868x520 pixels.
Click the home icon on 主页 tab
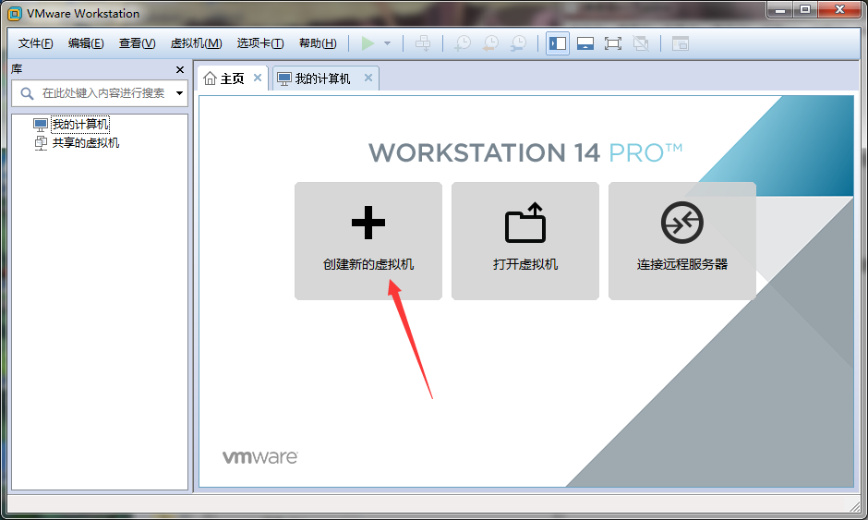(x=210, y=79)
